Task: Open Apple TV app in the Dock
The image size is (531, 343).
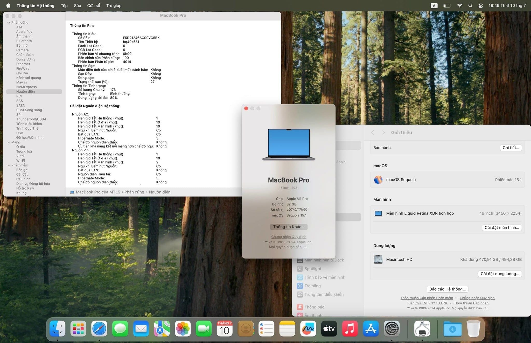Action: pyautogui.click(x=329, y=329)
